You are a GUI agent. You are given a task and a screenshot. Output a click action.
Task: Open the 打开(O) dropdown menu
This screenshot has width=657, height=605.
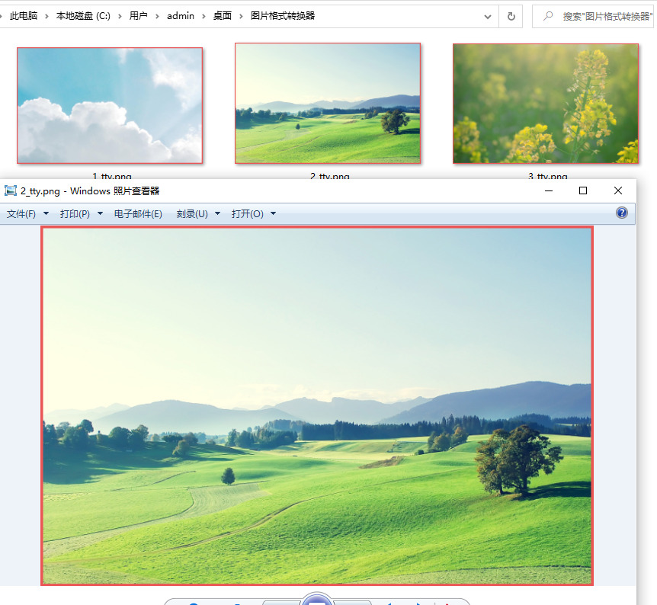(254, 213)
